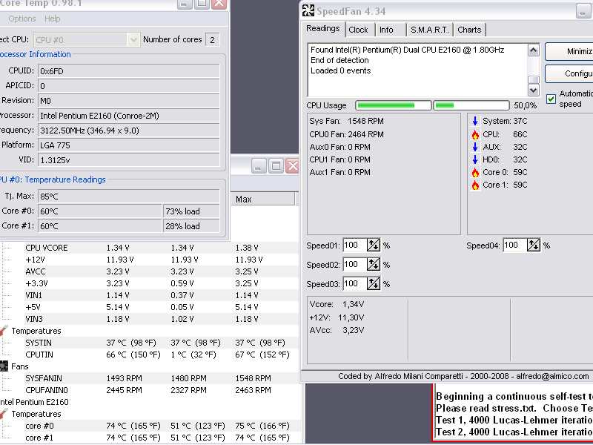Open the Options menu in Core Temp
This screenshot has width=593, height=445.
pyautogui.click(x=22, y=19)
